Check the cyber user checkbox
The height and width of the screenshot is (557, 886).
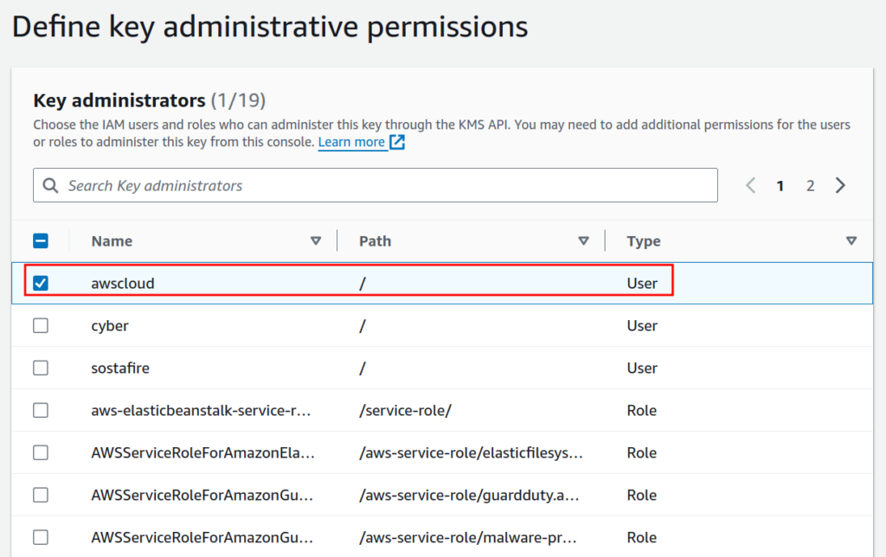(40, 325)
